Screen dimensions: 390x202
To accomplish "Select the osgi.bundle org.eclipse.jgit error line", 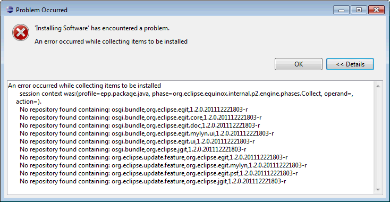I will coord(133,149).
